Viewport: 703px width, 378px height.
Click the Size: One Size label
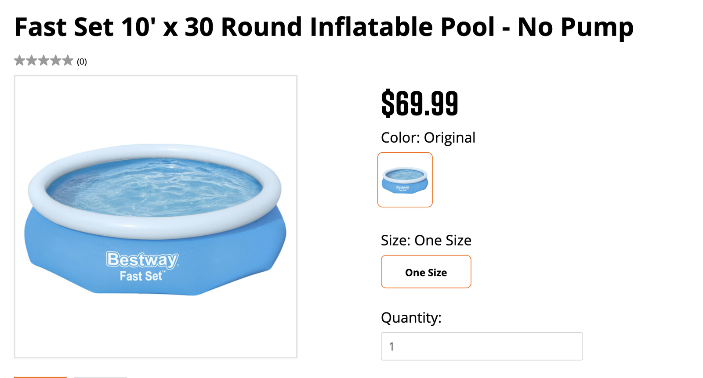pos(426,241)
